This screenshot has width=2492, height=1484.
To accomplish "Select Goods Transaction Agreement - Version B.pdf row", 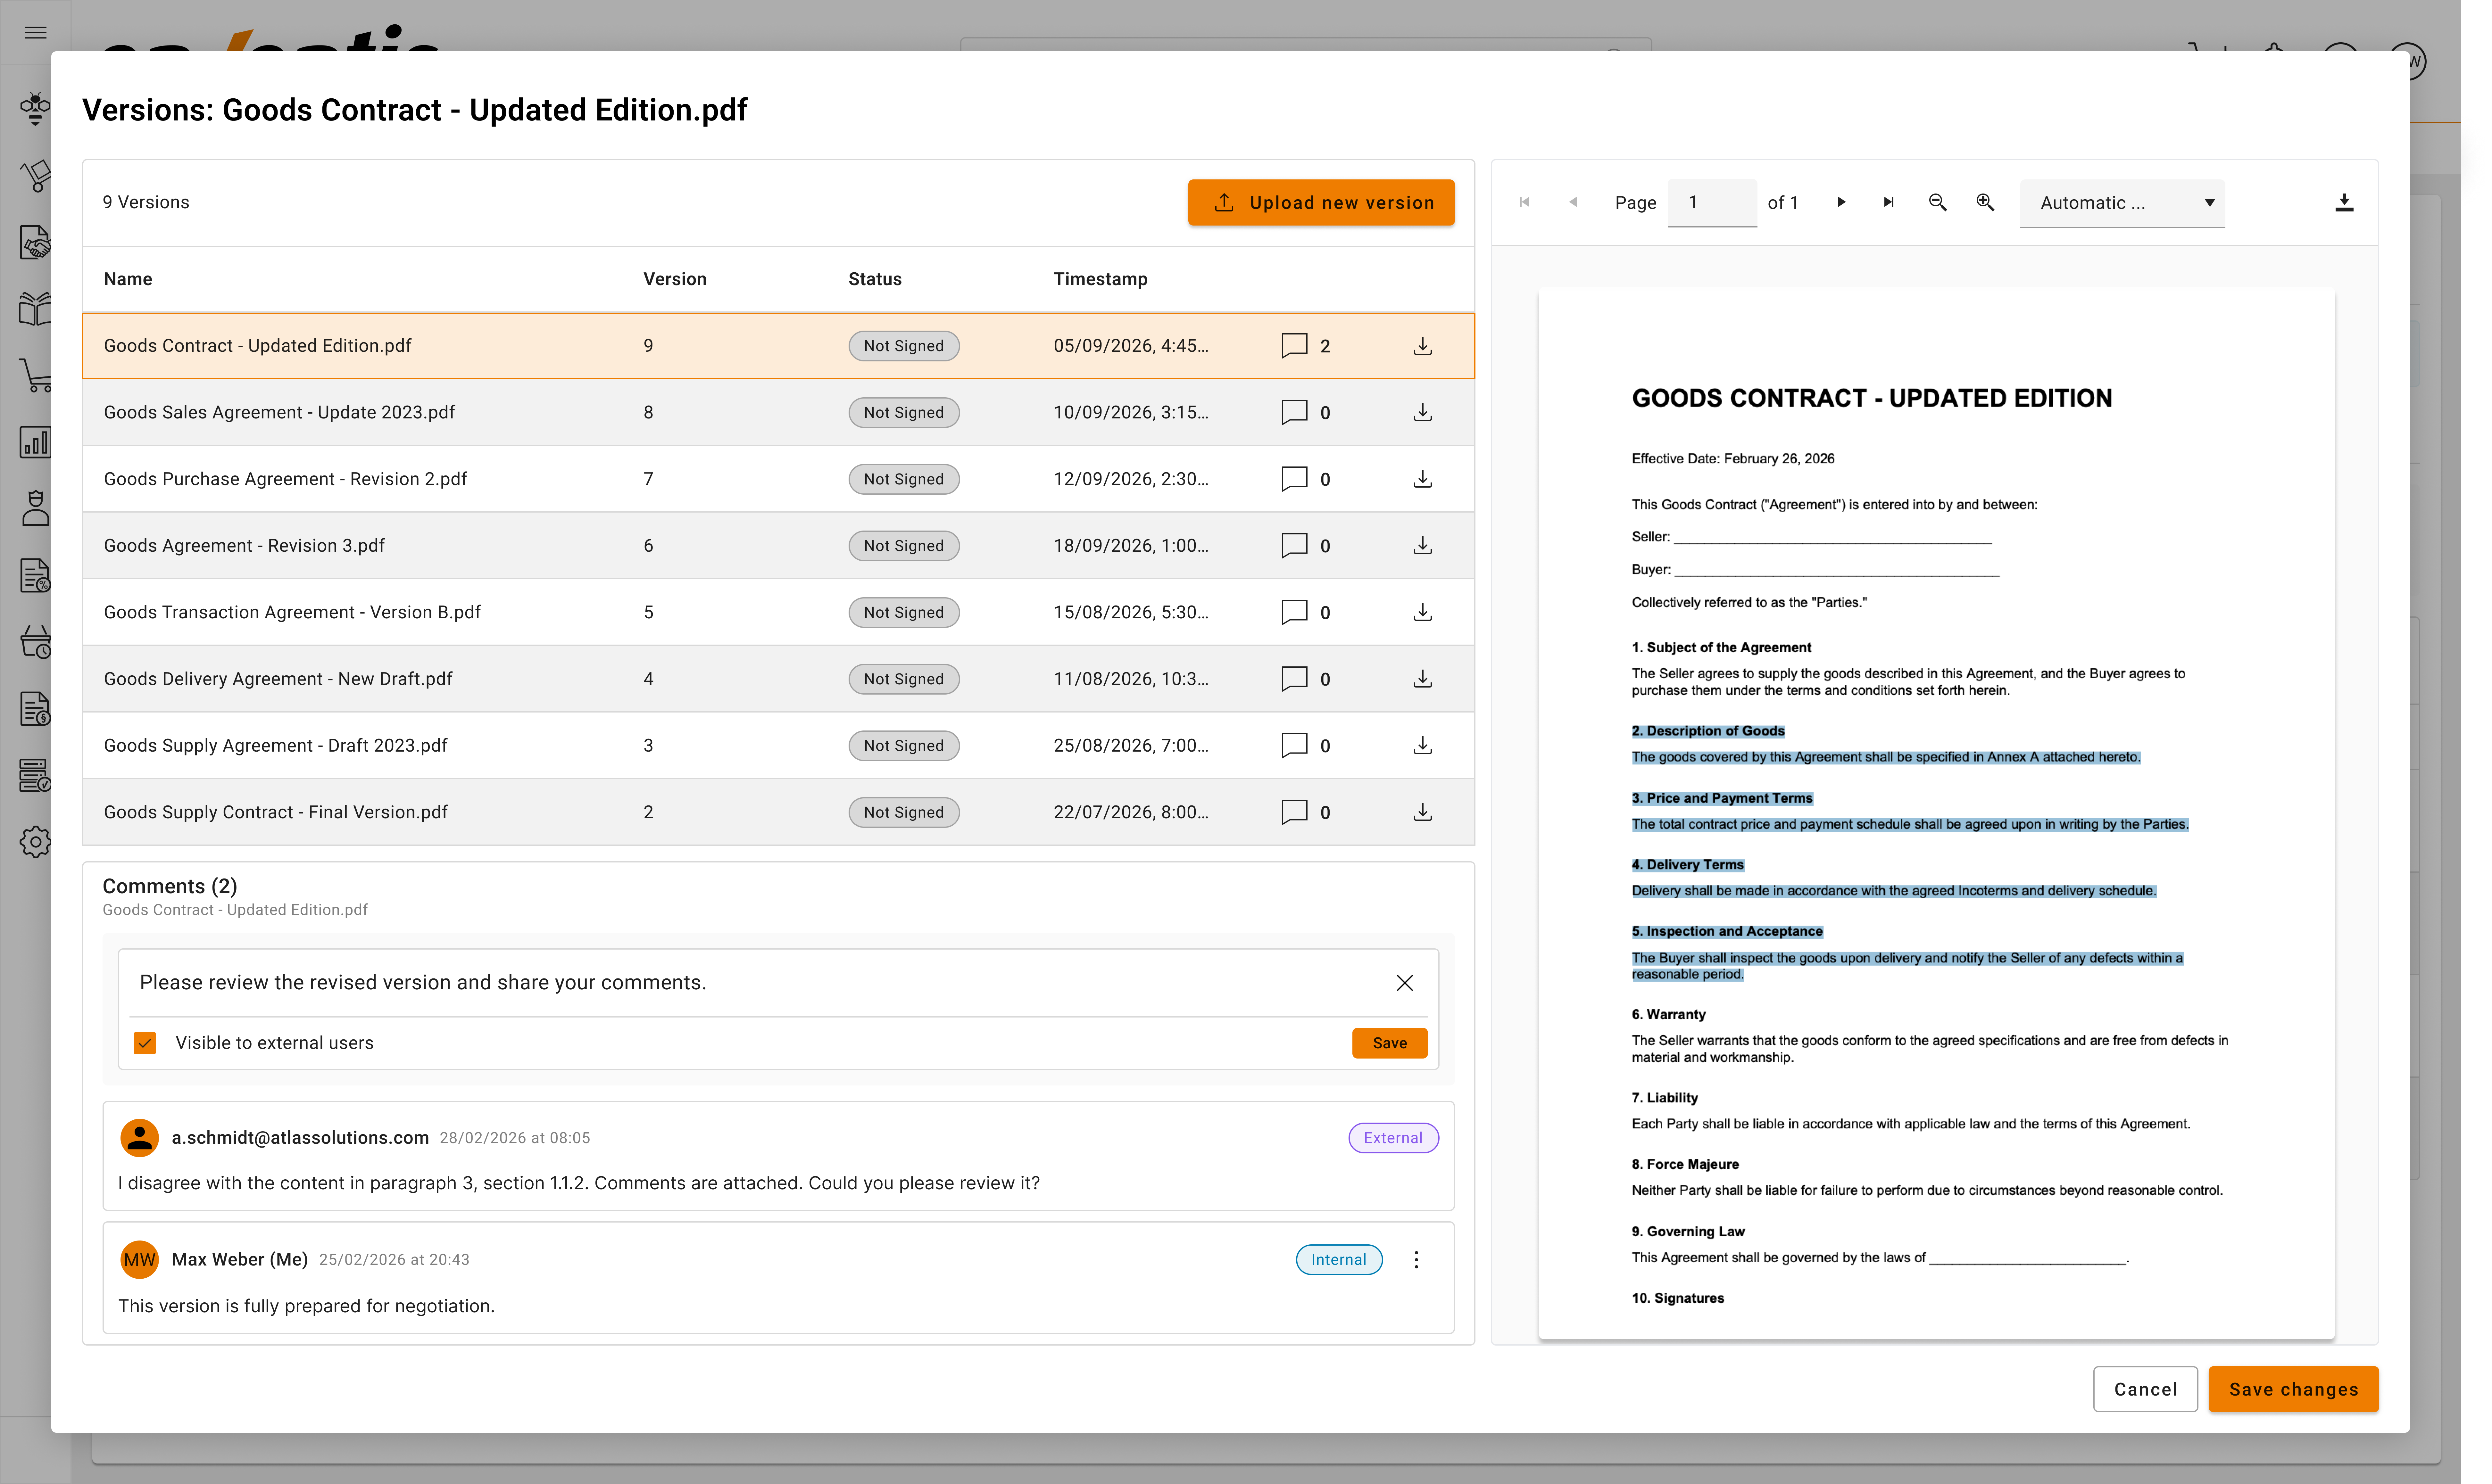I will click(778, 612).
